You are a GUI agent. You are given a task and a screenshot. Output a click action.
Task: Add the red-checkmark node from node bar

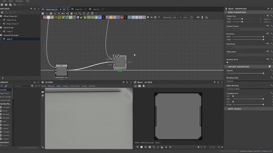click(x=122, y=17)
